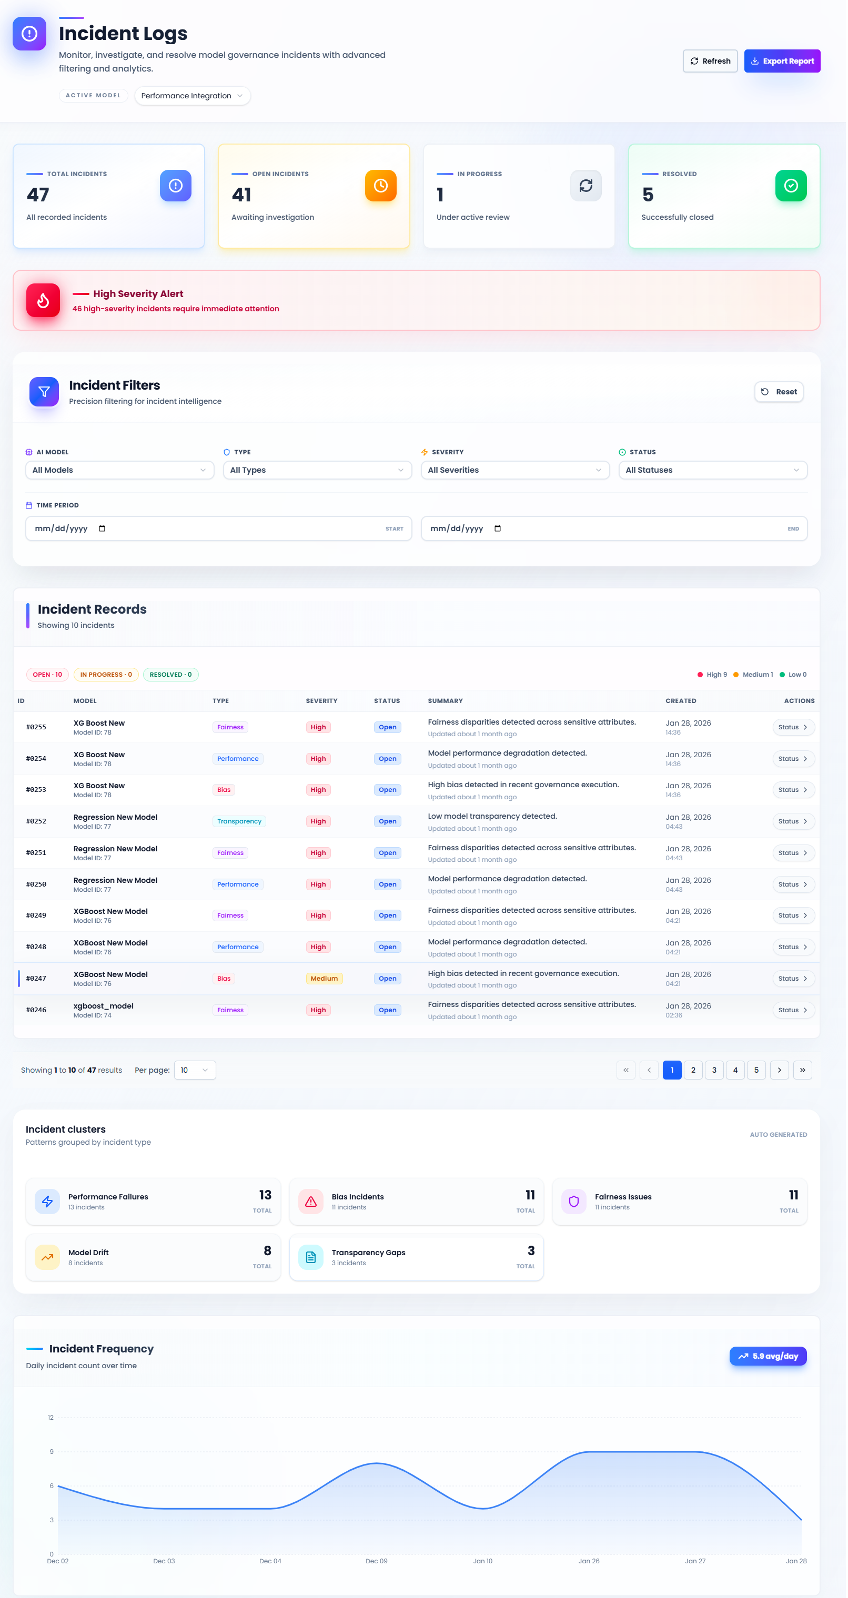Go to page 5
This screenshot has height=1598, width=848.
point(757,1070)
